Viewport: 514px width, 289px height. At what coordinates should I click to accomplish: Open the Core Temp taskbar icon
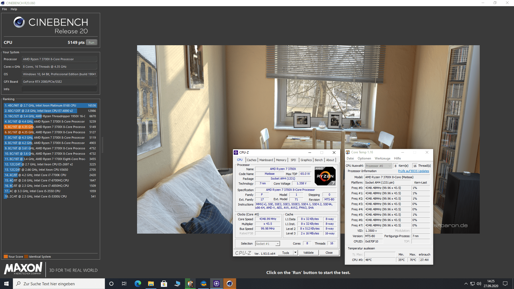pos(190,284)
